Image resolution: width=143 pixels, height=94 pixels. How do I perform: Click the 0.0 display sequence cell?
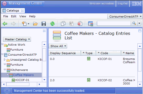[52, 59]
